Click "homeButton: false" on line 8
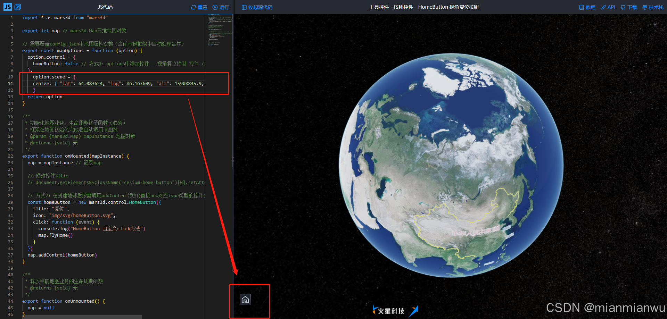The height and width of the screenshot is (319, 667). 56,64
